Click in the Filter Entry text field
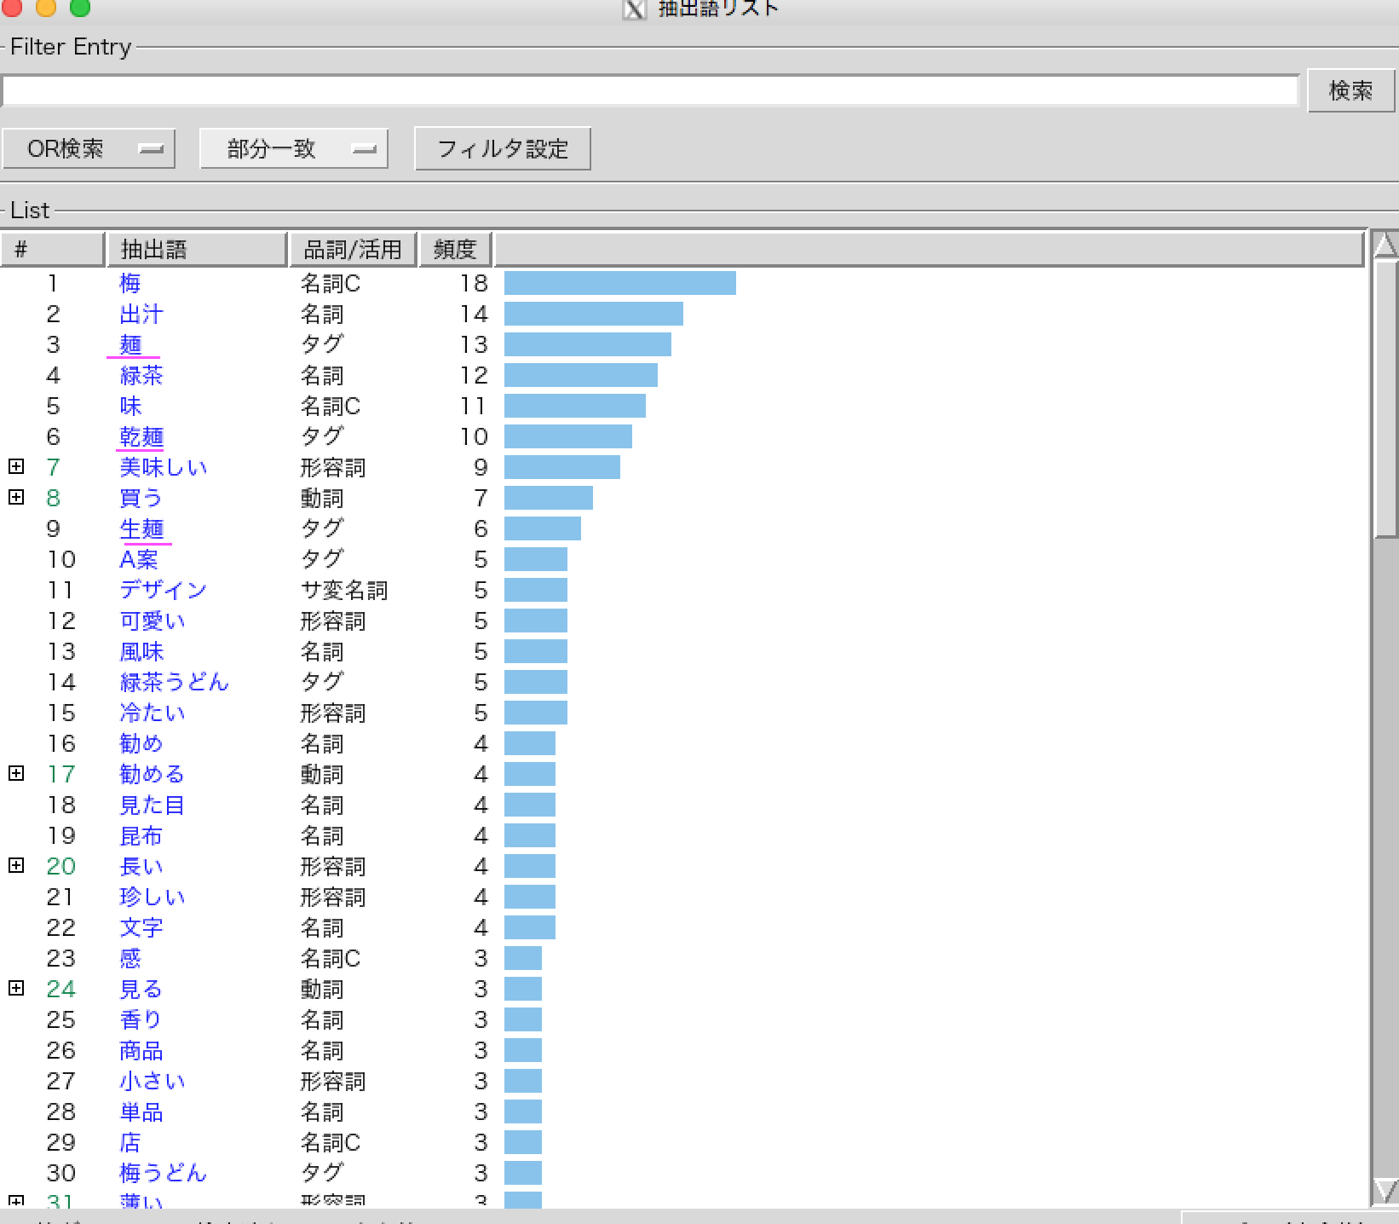The width and height of the screenshot is (1399, 1224). pyautogui.click(x=648, y=90)
